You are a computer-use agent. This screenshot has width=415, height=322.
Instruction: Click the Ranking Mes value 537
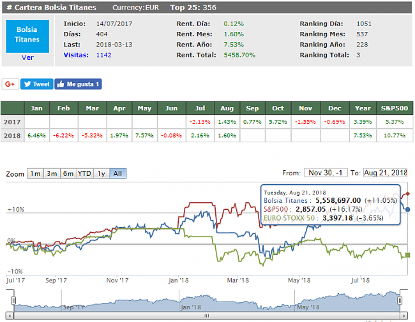362,34
